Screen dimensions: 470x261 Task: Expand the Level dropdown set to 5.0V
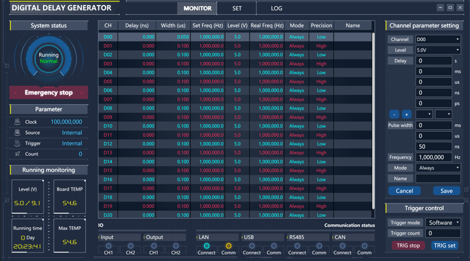[437, 50]
